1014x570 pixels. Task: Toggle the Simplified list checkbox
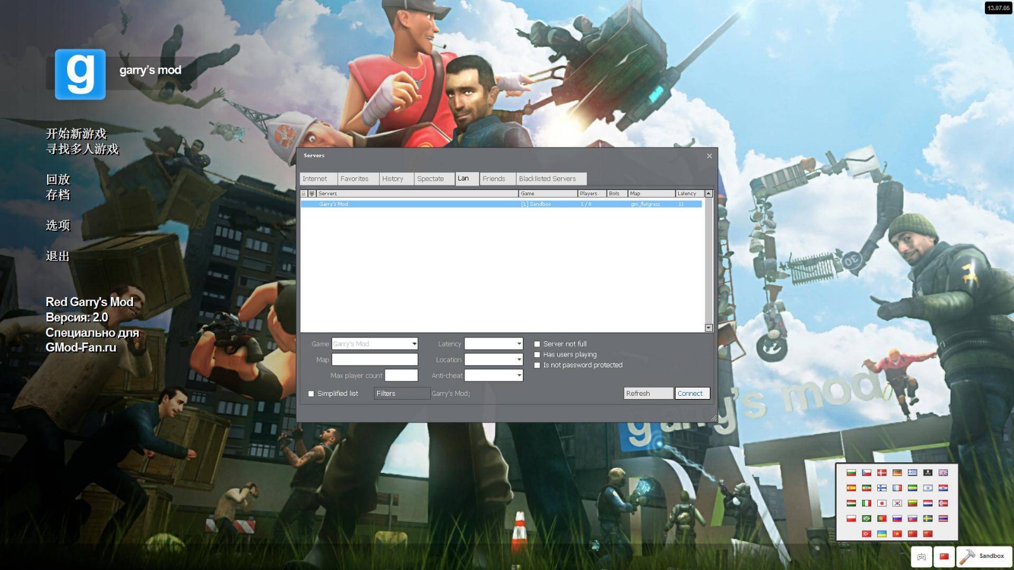(311, 394)
